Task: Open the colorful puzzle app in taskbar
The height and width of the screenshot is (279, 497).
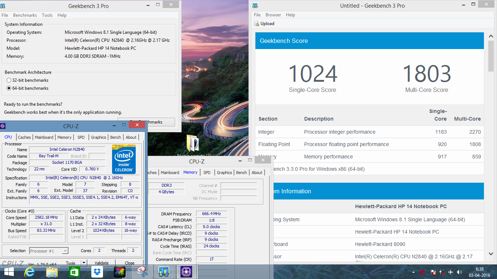Action: [119, 272]
